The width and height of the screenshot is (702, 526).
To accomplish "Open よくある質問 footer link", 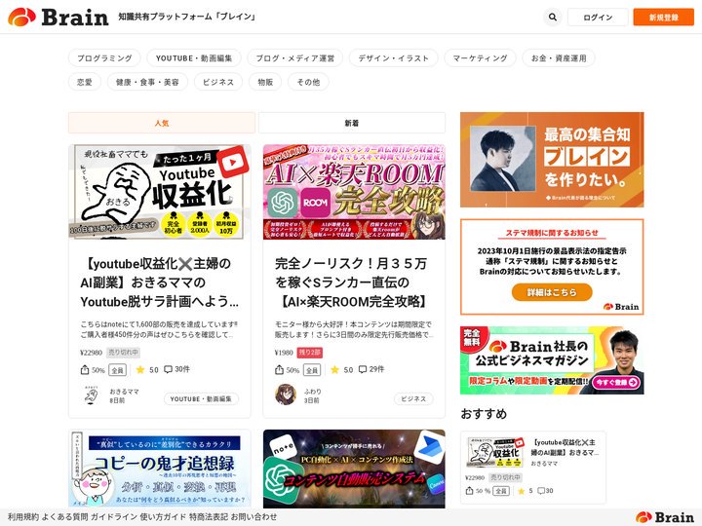I will tap(65, 517).
